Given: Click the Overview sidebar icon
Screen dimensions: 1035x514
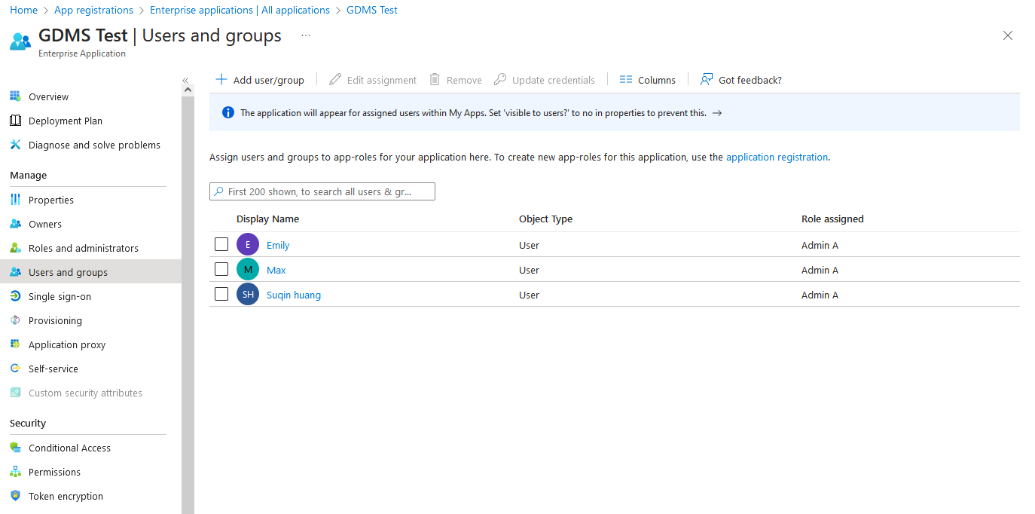Looking at the screenshot, I should 15,96.
